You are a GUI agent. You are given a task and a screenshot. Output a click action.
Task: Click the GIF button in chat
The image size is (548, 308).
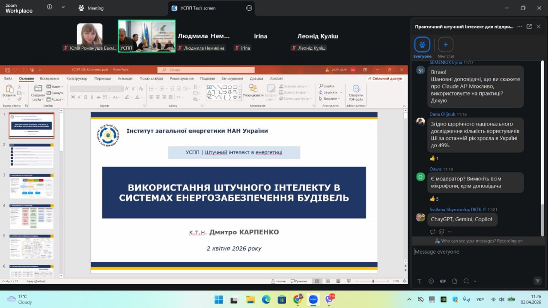pos(443,281)
